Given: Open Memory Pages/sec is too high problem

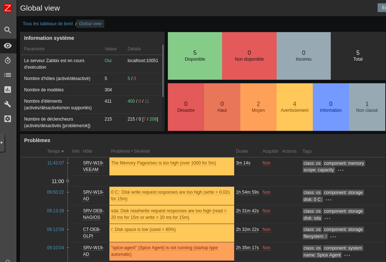Looking at the screenshot, I should coord(164,163).
